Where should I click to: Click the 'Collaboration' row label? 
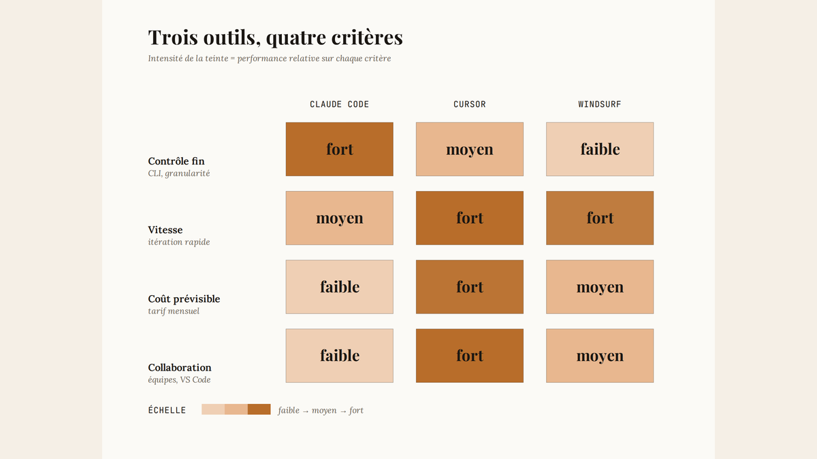[180, 367]
